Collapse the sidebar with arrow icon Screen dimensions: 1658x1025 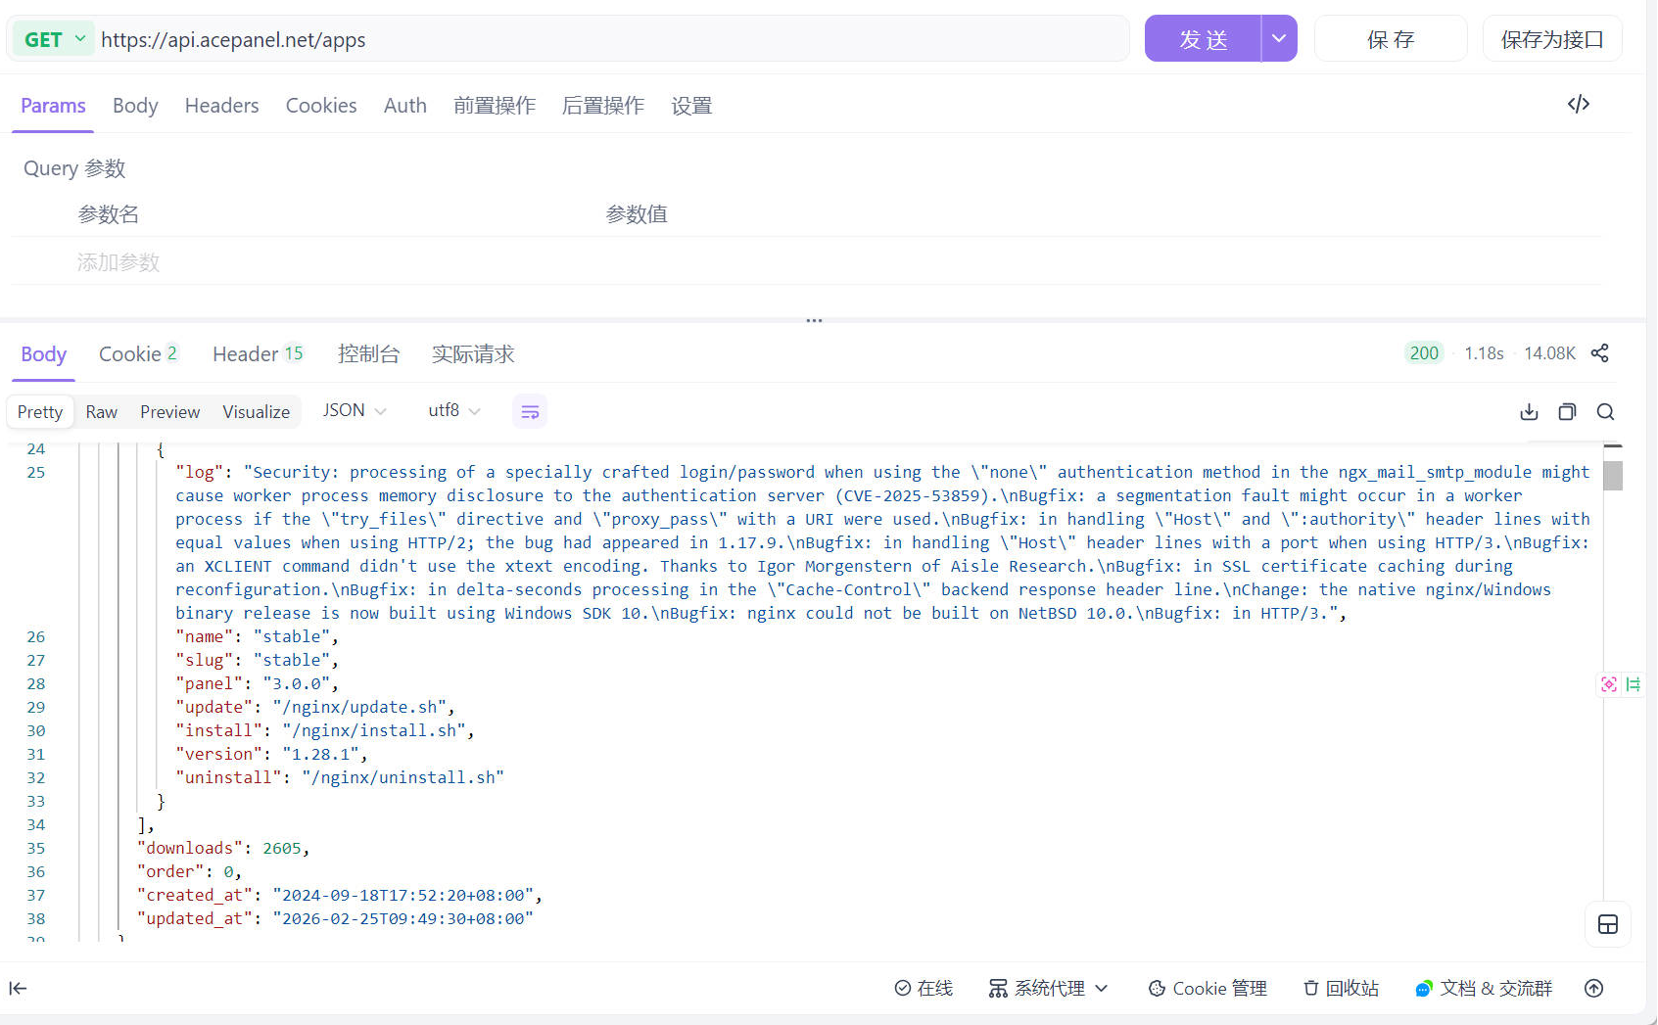coord(18,989)
